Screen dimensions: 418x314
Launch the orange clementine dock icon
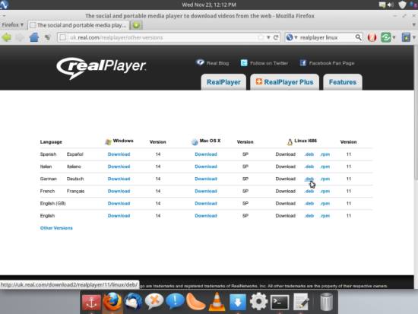coord(195,302)
